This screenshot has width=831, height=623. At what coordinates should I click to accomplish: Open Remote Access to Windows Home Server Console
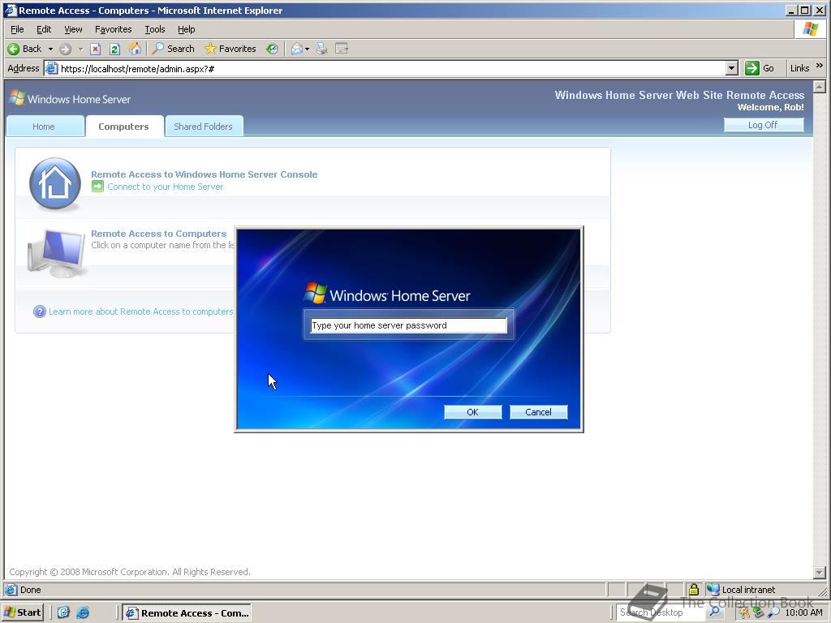coord(204,174)
